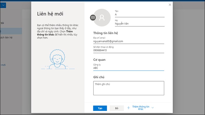The width and height of the screenshot is (205, 115).
Task: Focus the Địa chỉ email field
Action: (129, 41)
